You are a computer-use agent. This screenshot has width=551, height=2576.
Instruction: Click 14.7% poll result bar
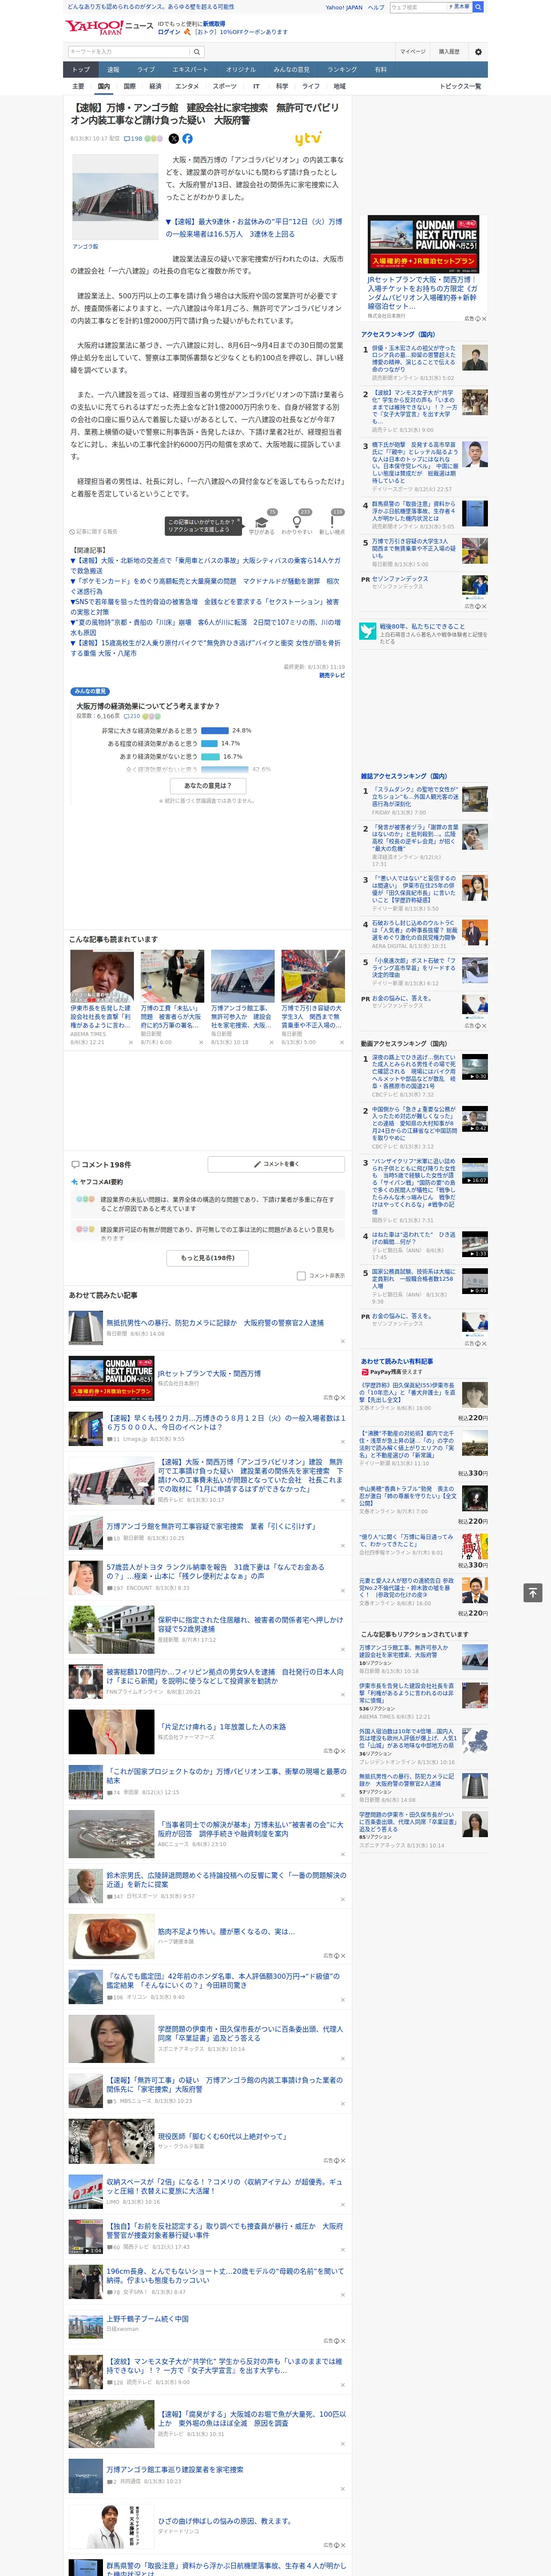210,743
